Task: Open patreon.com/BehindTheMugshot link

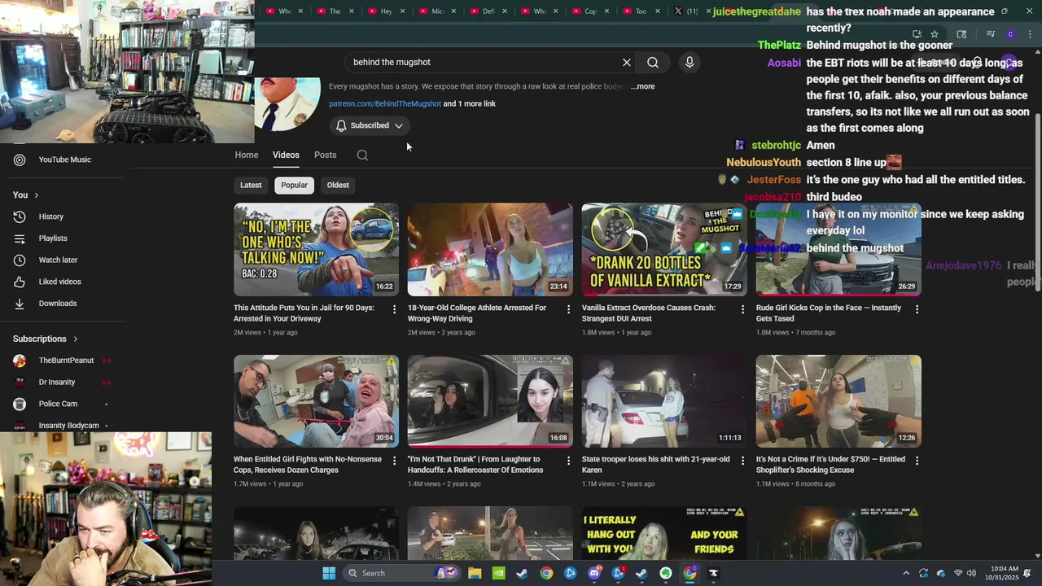Action: point(385,104)
